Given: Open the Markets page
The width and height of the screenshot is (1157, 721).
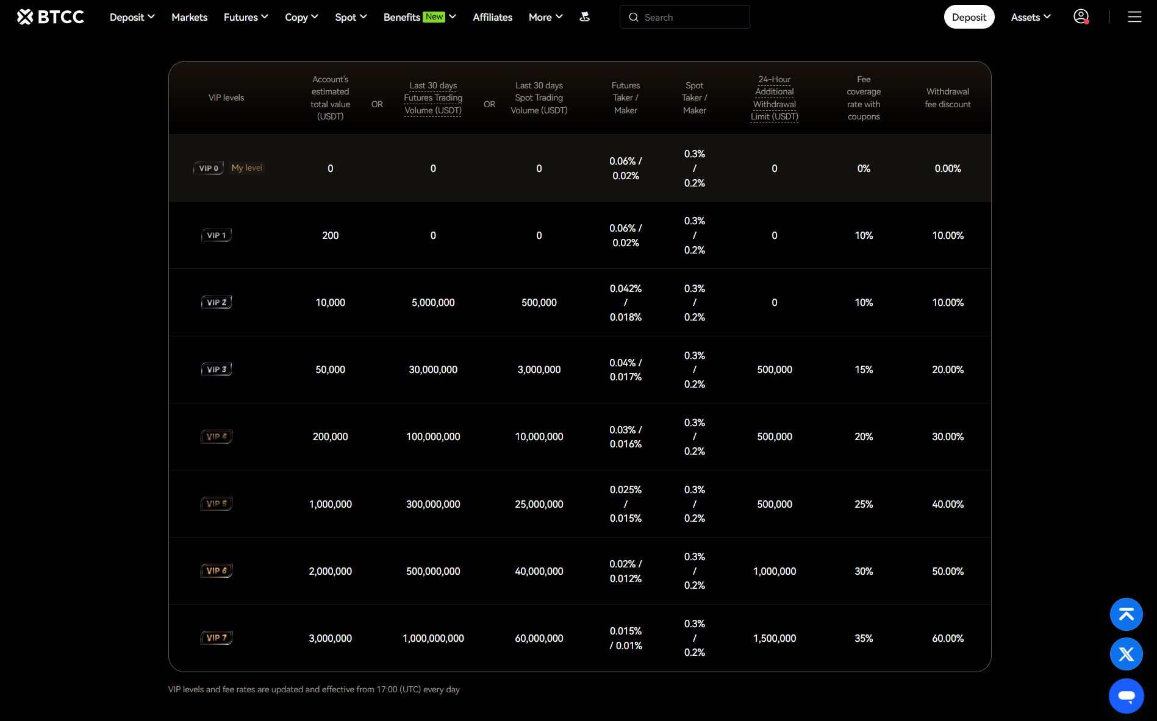Looking at the screenshot, I should coord(189,17).
